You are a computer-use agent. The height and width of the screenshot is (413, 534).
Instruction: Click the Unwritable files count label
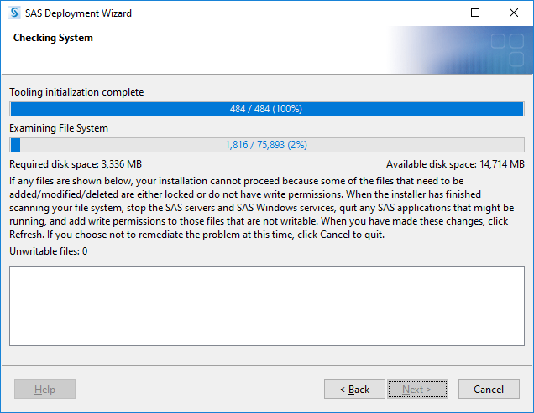tap(49, 251)
